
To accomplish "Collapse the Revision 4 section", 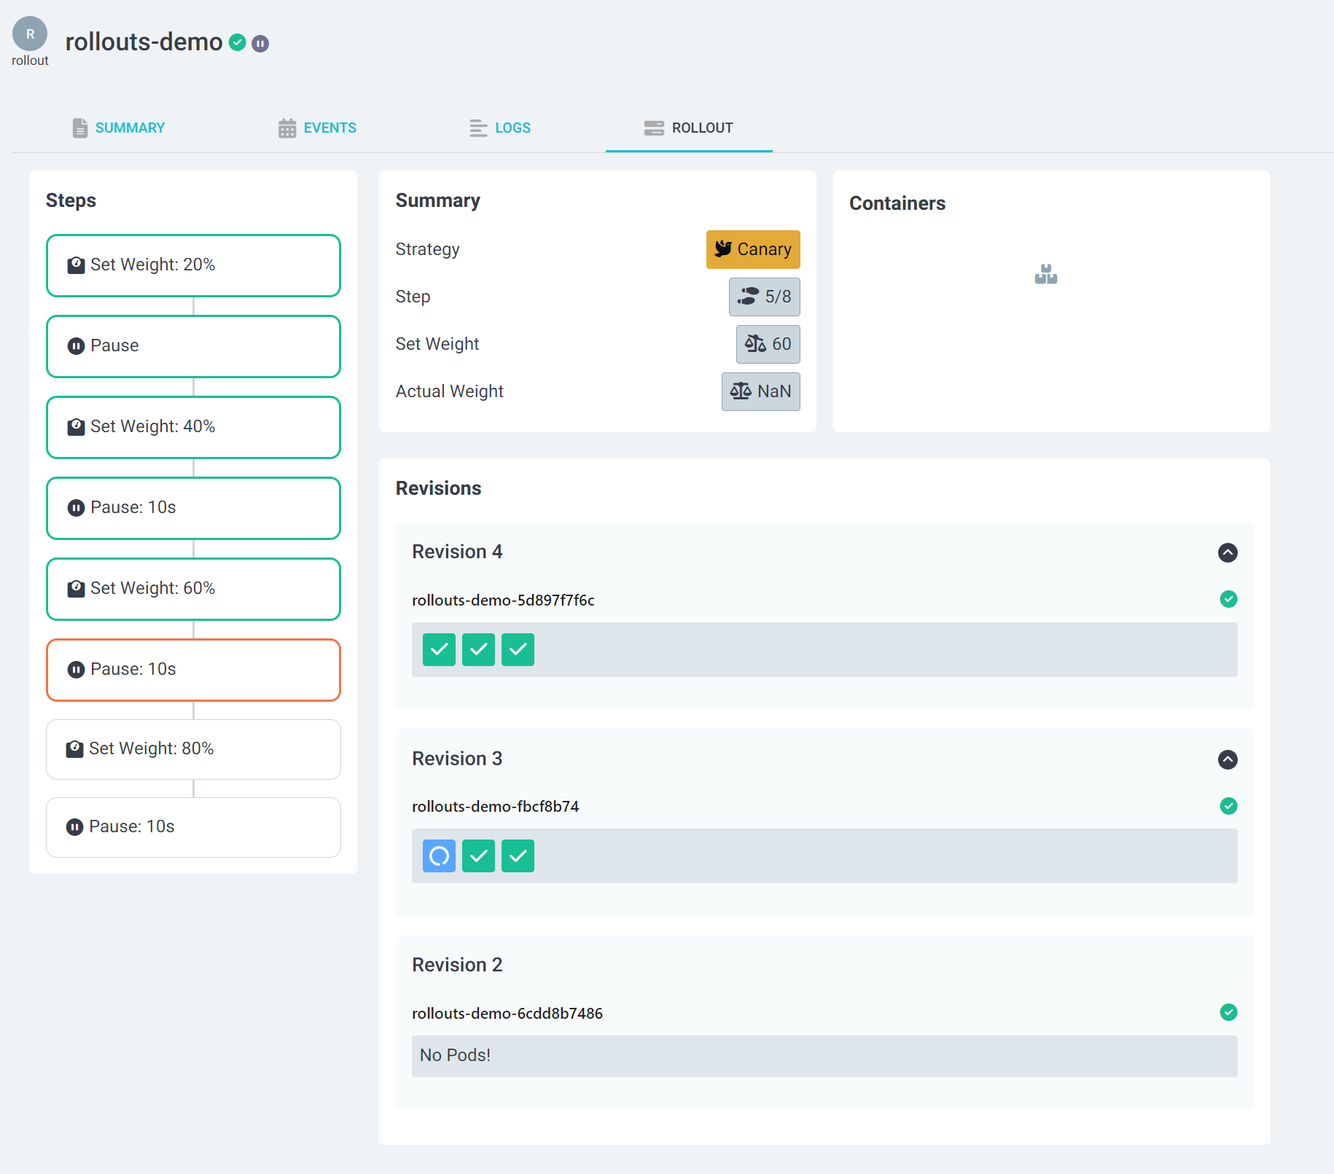I will pyautogui.click(x=1228, y=552).
